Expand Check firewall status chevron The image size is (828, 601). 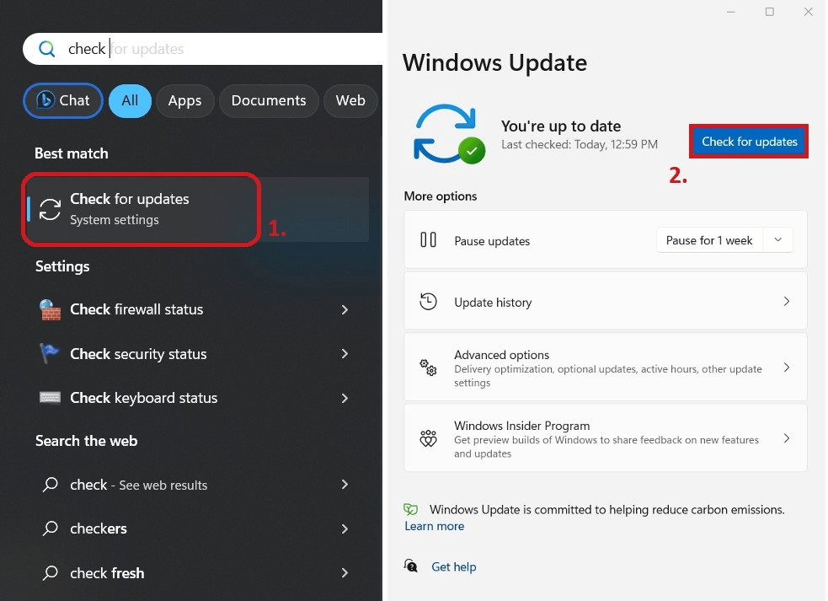pos(345,309)
